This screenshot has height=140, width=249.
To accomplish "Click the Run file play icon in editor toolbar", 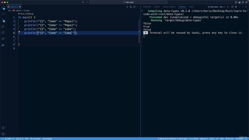I will pos(127,7).
